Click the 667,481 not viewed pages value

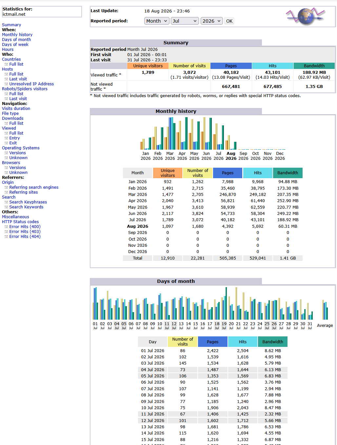231,87
